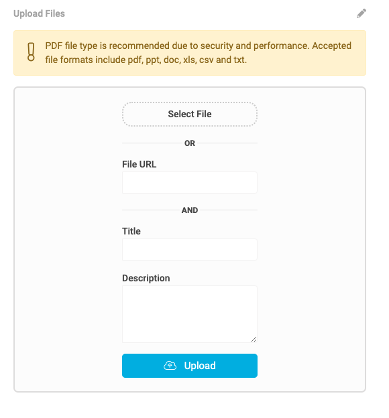
Task: Click the AND divider label
Action: (190, 210)
